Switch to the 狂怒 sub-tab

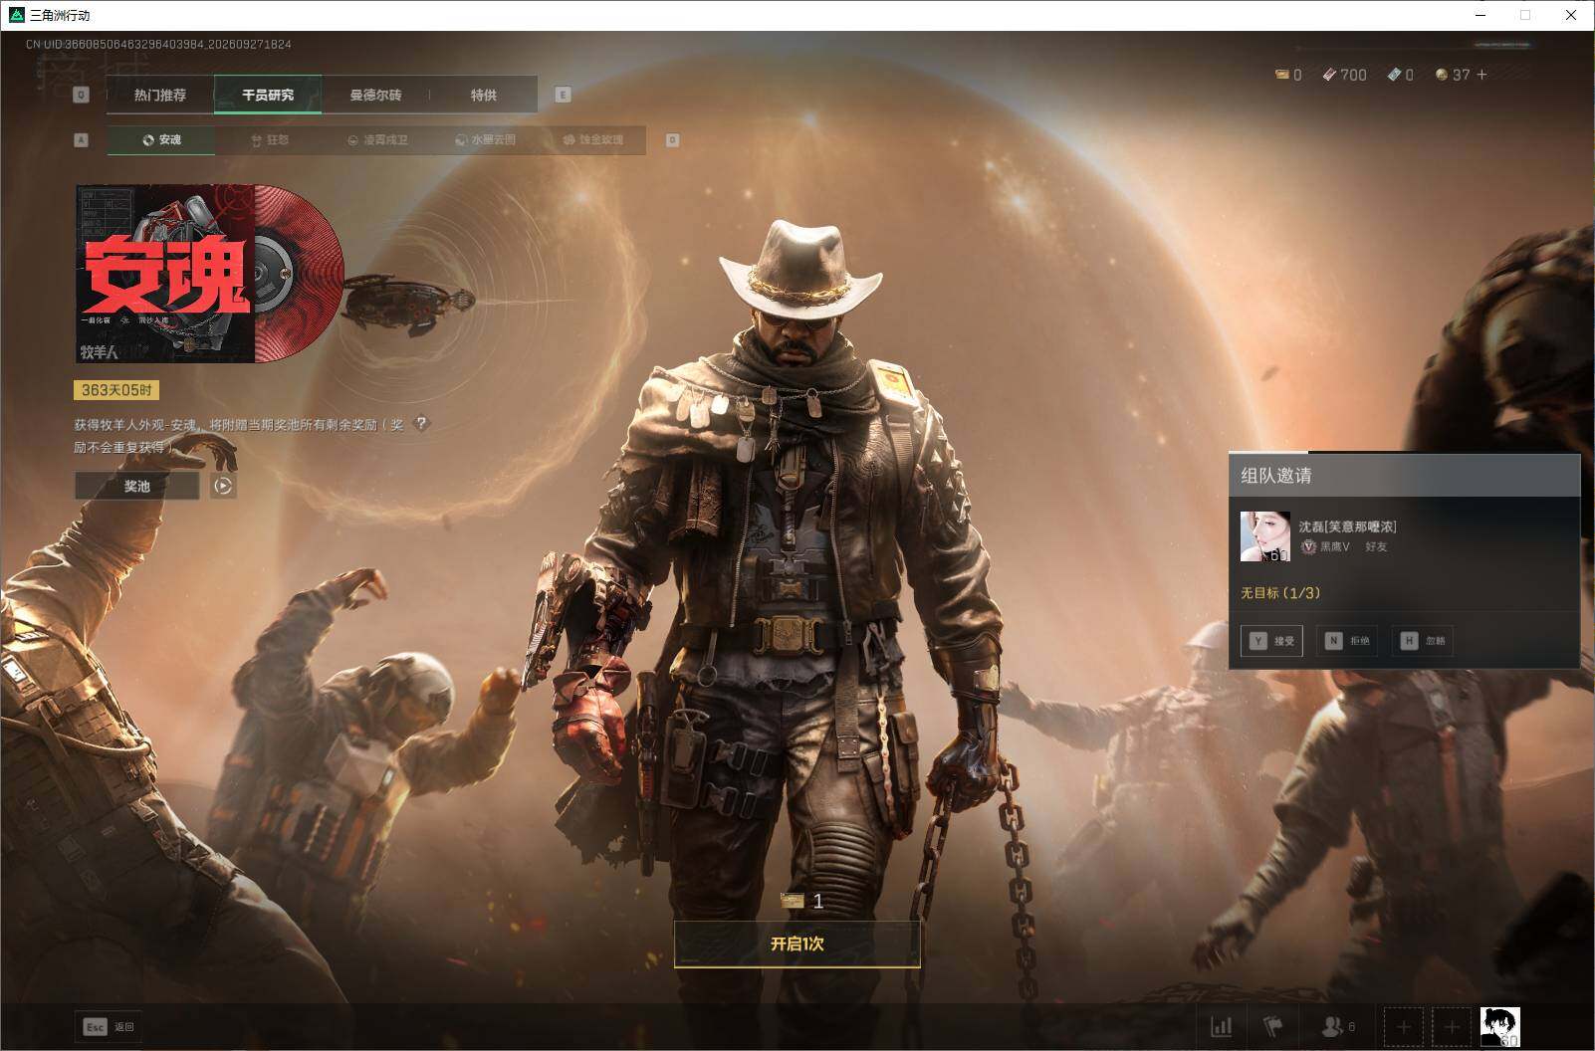(x=270, y=140)
